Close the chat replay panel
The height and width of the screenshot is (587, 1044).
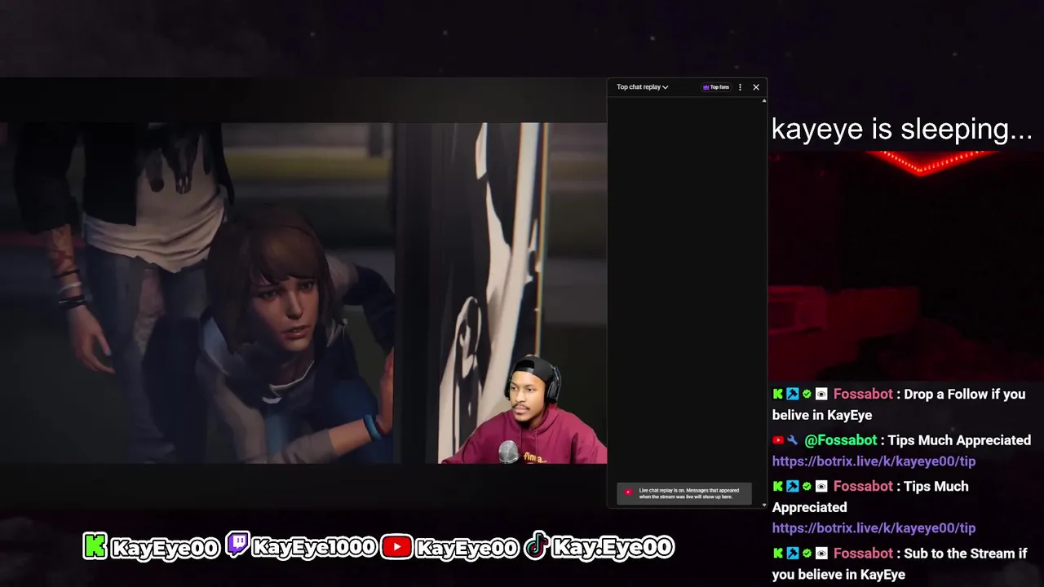click(756, 87)
